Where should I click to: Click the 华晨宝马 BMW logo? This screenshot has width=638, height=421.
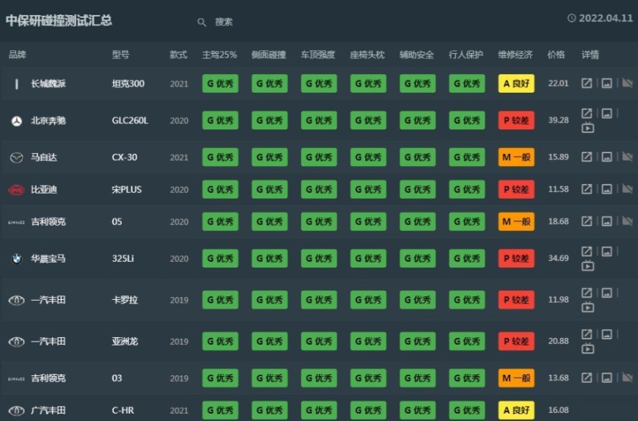tap(16, 259)
